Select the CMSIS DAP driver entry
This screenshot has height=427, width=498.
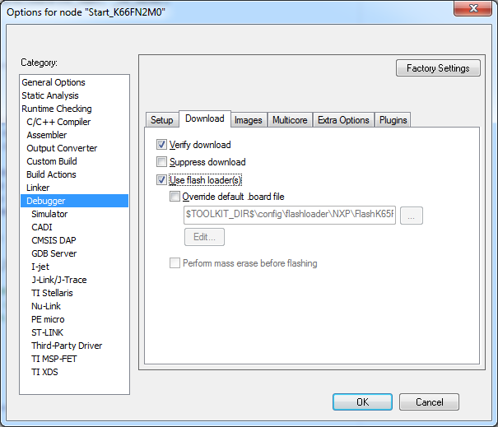click(54, 240)
